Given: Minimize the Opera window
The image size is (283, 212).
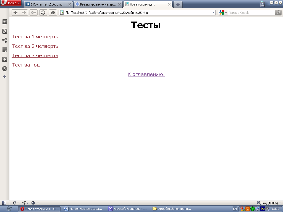Looking at the screenshot, I should click(x=272, y=3).
